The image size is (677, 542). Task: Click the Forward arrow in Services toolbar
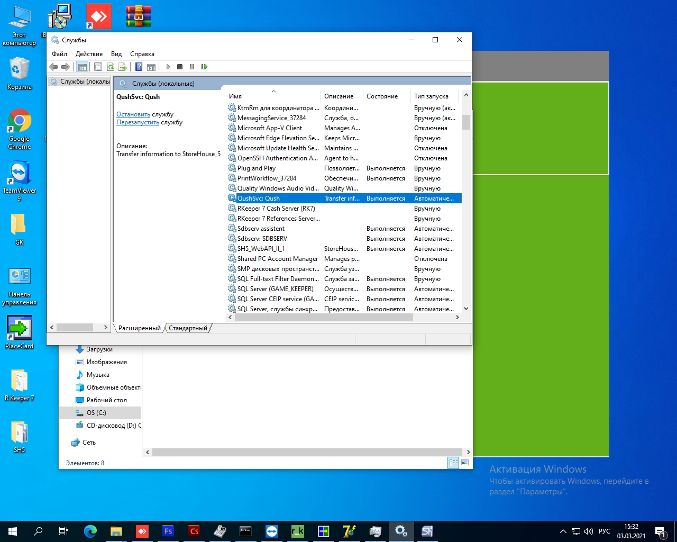(x=66, y=67)
